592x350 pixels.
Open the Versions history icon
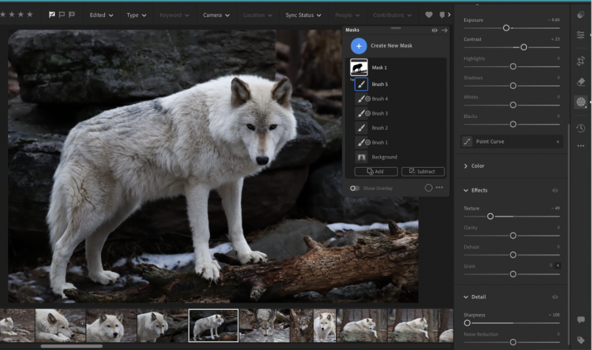click(x=581, y=128)
